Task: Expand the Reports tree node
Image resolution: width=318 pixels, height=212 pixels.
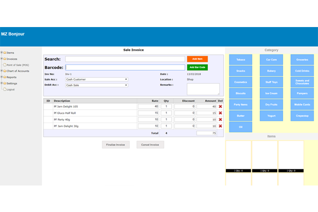Action: [2, 77]
